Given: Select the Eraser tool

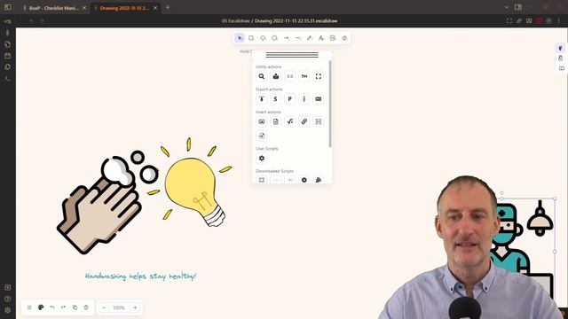Looking at the screenshot, I should [x=344, y=38].
